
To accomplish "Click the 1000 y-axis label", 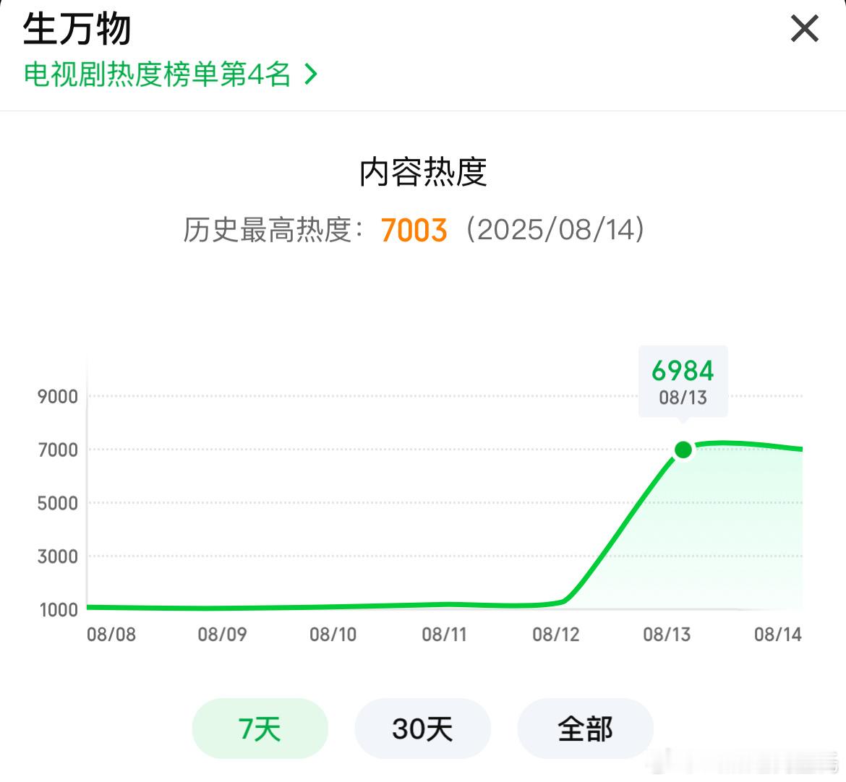I will pos(59,610).
